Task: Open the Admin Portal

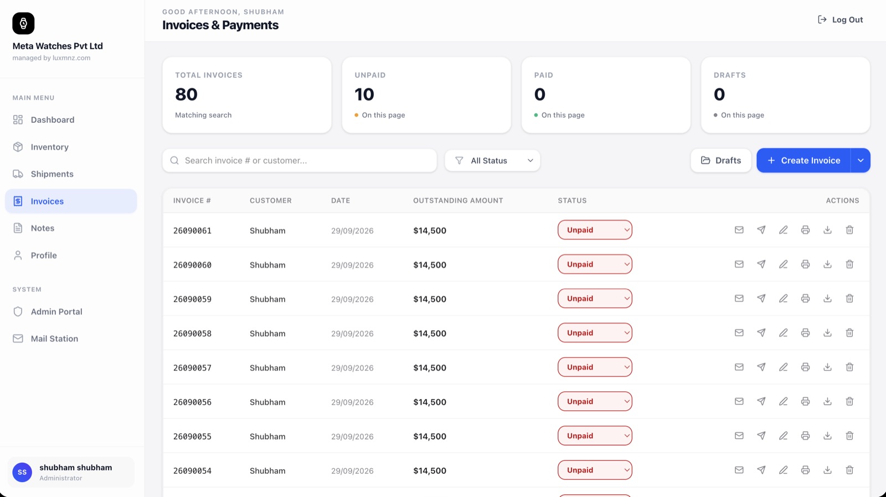Action: [71, 312]
